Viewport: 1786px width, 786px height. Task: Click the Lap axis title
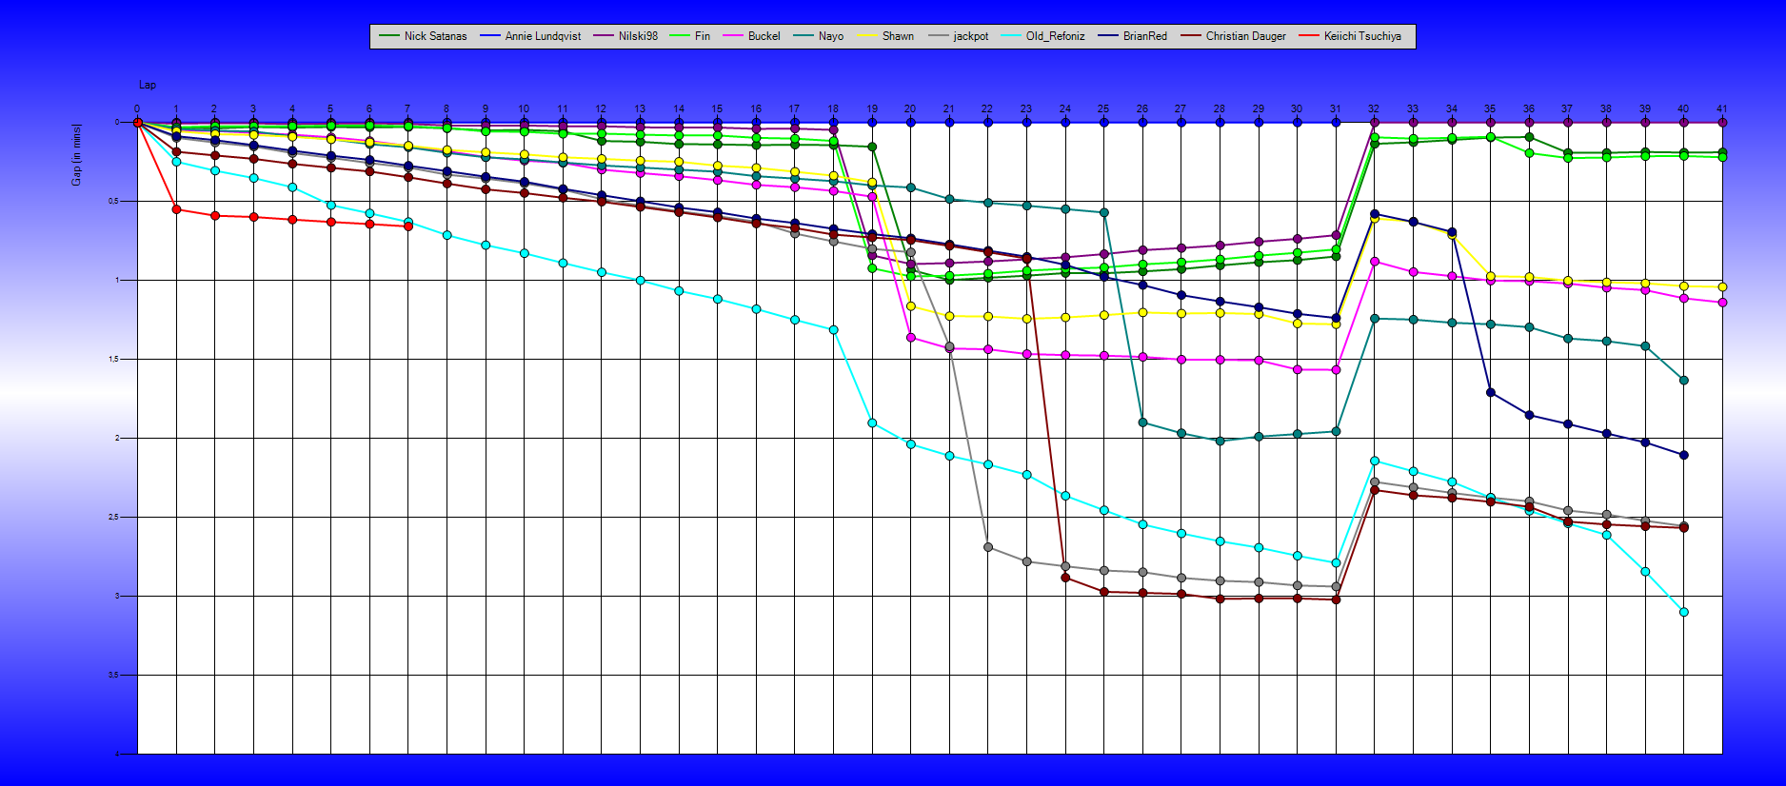click(x=148, y=86)
